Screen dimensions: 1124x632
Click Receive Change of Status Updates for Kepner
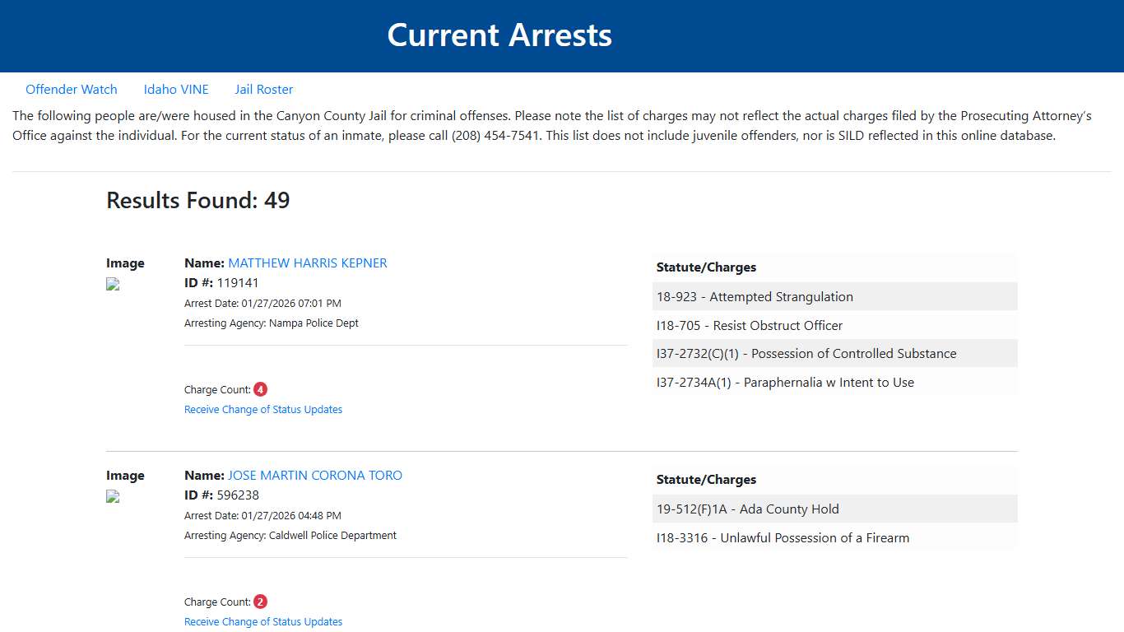click(x=263, y=409)
